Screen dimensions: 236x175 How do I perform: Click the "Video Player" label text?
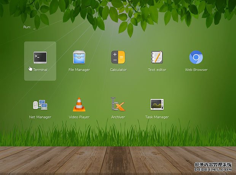point(79,117)
